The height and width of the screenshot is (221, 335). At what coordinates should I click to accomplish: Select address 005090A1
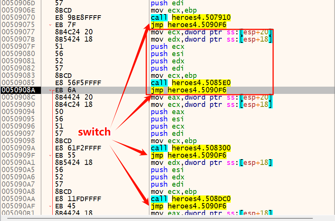18,163
